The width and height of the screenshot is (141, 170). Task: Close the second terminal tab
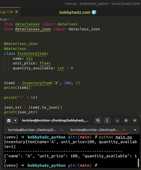(x=124, y=130)
